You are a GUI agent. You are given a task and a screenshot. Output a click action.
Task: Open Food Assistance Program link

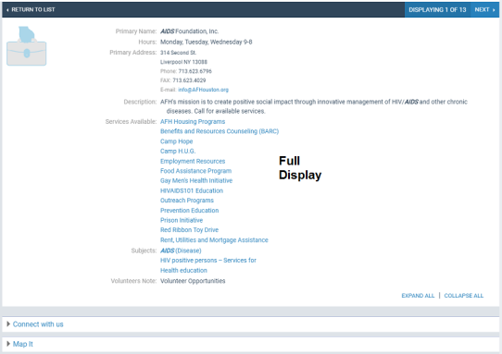[x=196, y=171]
